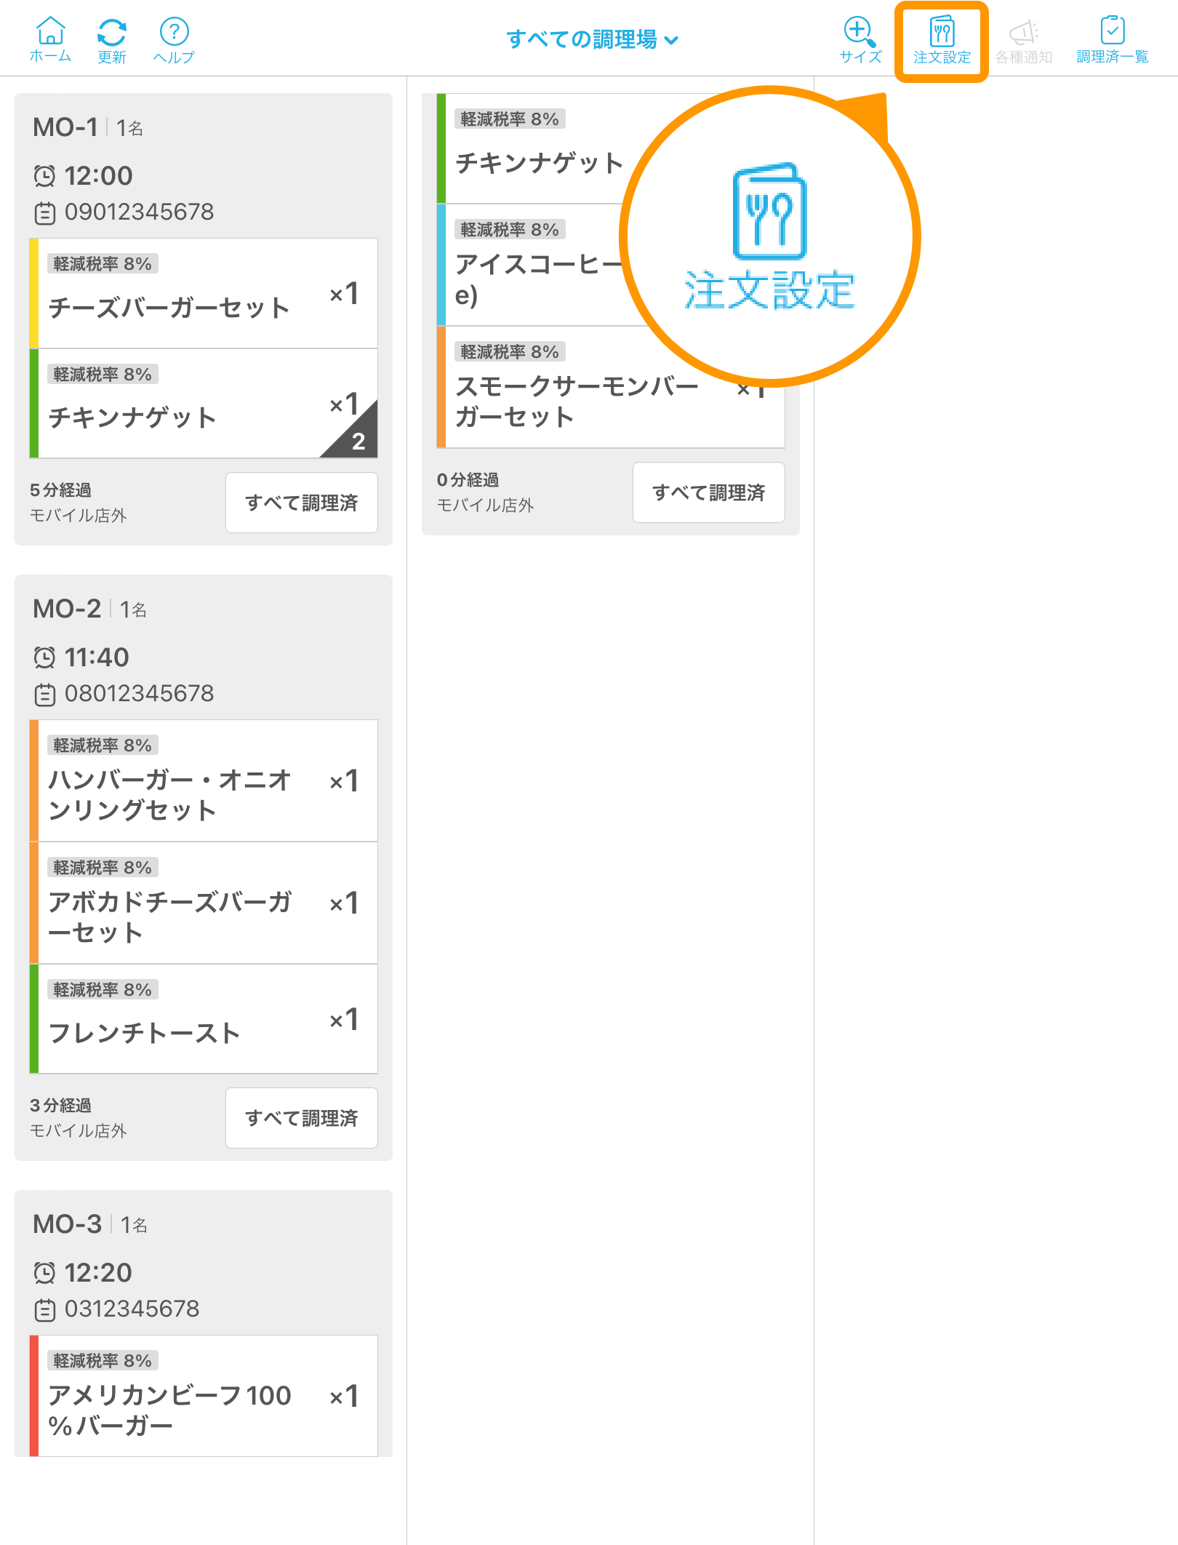
Task: Tap the clock icon beside 12:00
Action: [44, 176]
